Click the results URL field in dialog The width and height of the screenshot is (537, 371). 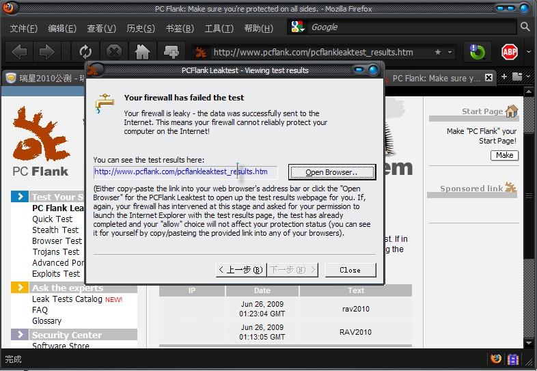[185, 172]
